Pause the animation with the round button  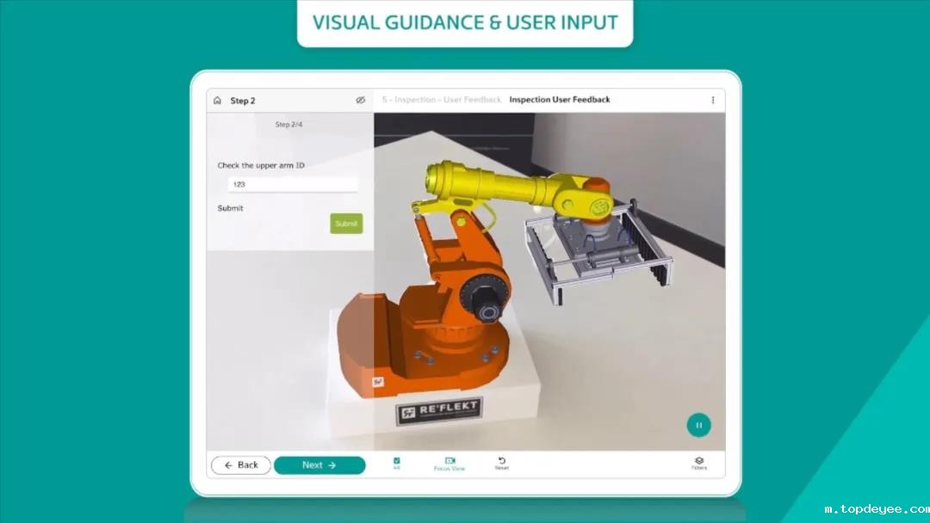(x=698, y=425)
